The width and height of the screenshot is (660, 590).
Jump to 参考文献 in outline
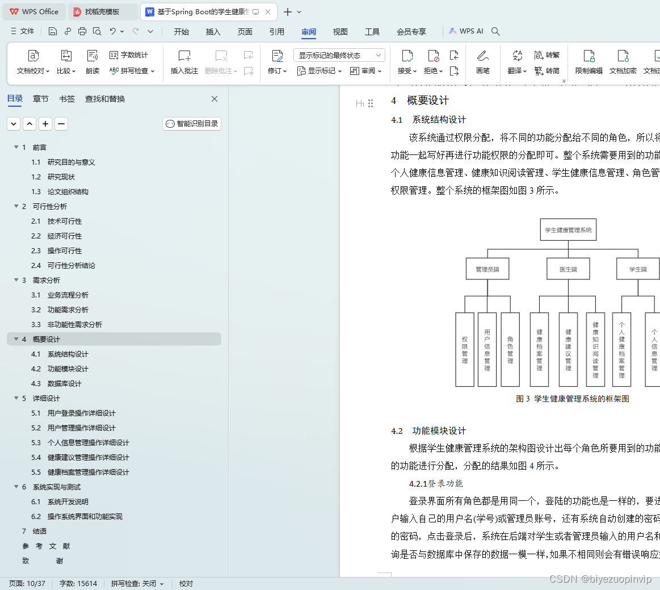click(46, 546)
